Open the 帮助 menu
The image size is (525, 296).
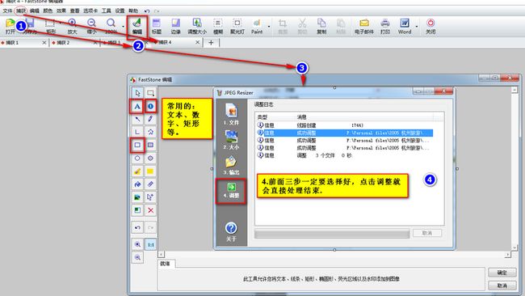click(133, 11)
